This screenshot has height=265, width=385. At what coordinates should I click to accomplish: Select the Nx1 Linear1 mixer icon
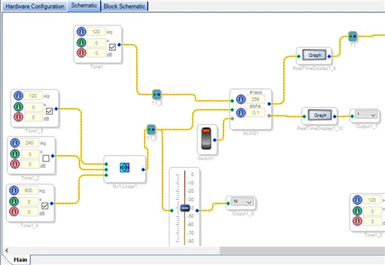[x=125, y=168]
